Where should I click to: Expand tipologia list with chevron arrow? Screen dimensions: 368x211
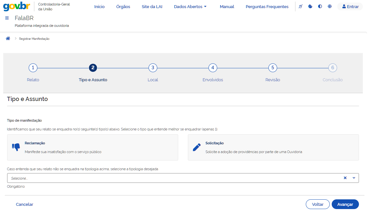[x=354, y=178]
